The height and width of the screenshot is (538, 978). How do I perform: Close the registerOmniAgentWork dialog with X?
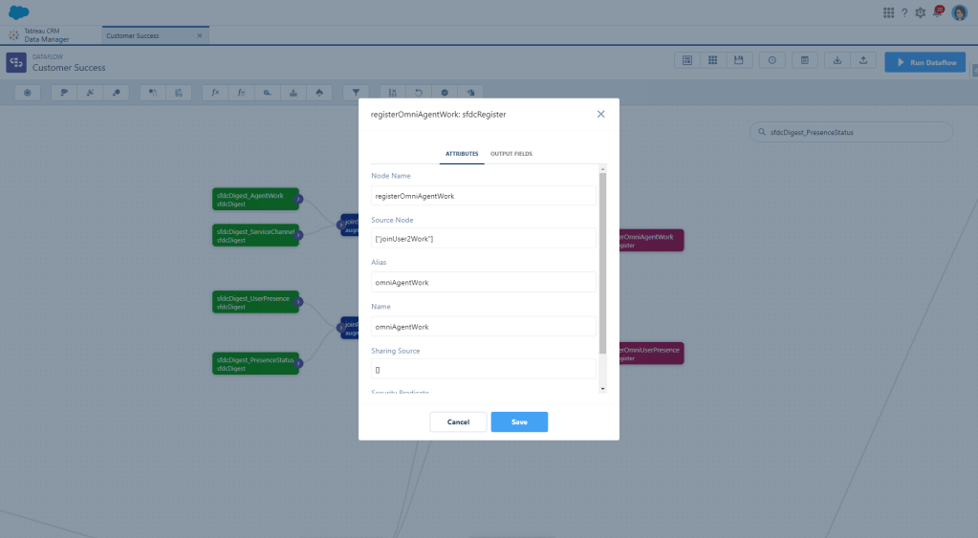coord(600,114)
